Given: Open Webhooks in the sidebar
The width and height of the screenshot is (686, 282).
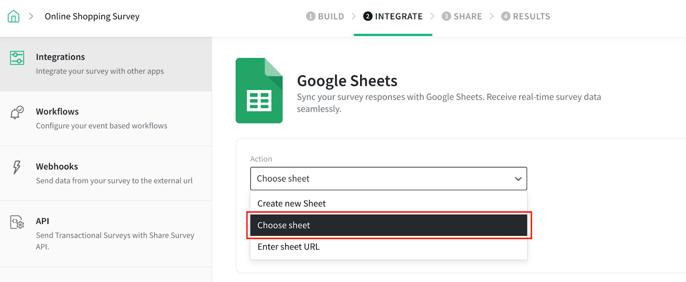Looking at the screenshot, I should pyautogui.click(x=106, y=173).
